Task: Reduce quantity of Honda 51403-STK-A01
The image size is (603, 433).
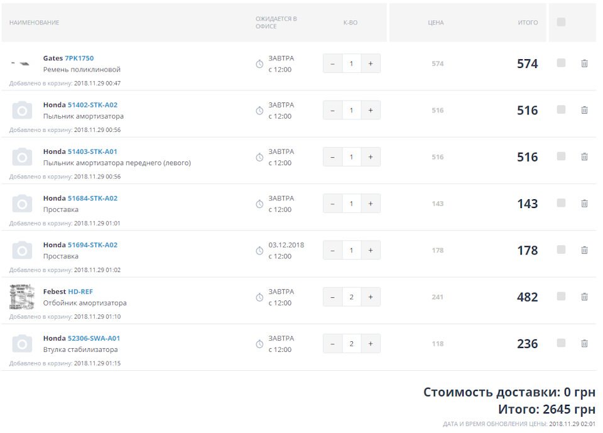Action: (332, 157)
